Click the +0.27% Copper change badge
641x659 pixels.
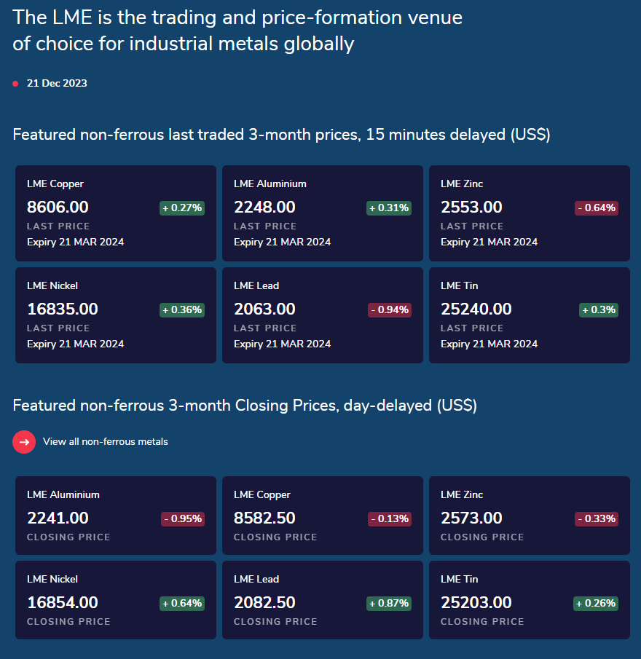(182, 208)
